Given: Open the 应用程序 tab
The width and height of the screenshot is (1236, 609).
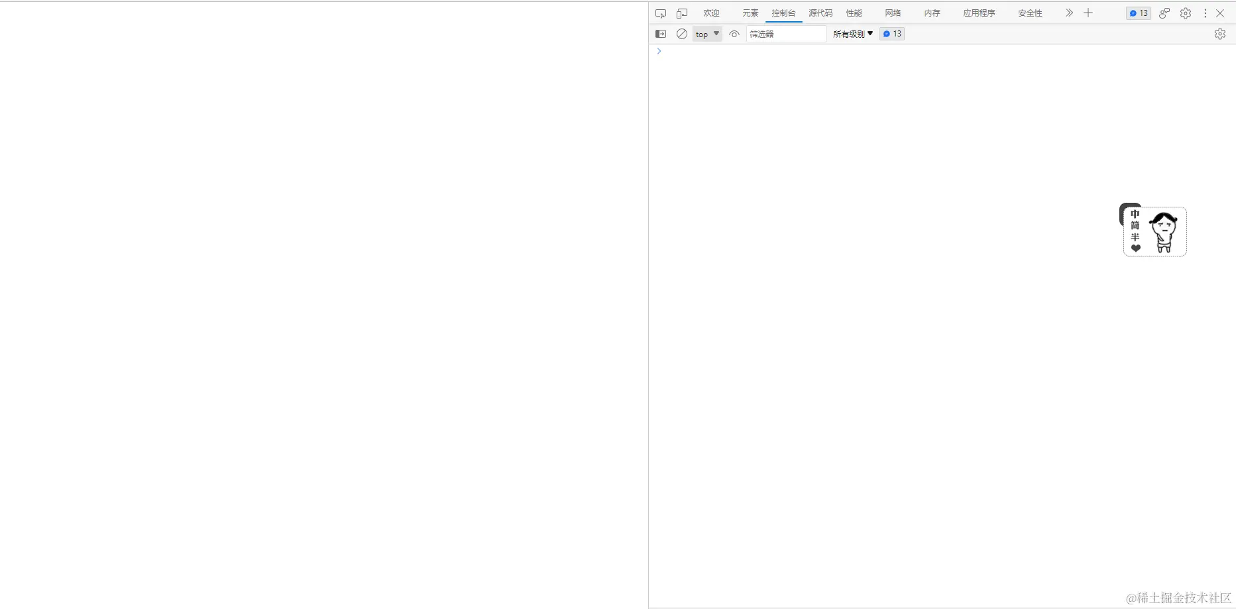Looking at the screenshot, I should 979,13.
